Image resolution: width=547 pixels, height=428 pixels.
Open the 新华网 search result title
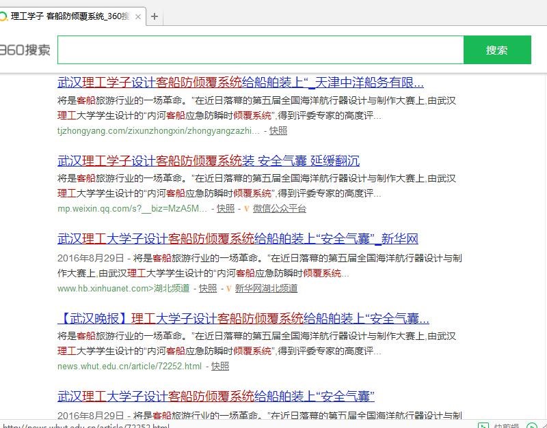(x=237, y=239)
